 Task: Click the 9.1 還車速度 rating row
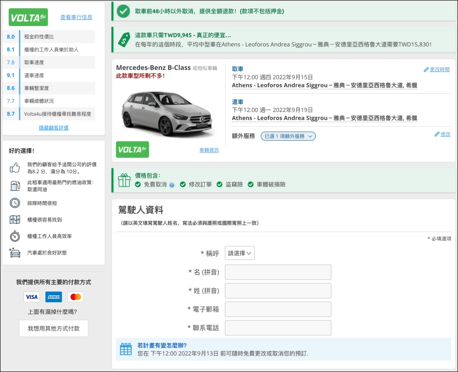click(x=49, y=75)
